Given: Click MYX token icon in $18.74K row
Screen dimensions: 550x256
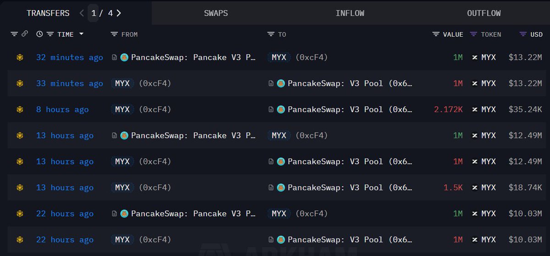Looking at the screenshot, I should click(475, 188).
